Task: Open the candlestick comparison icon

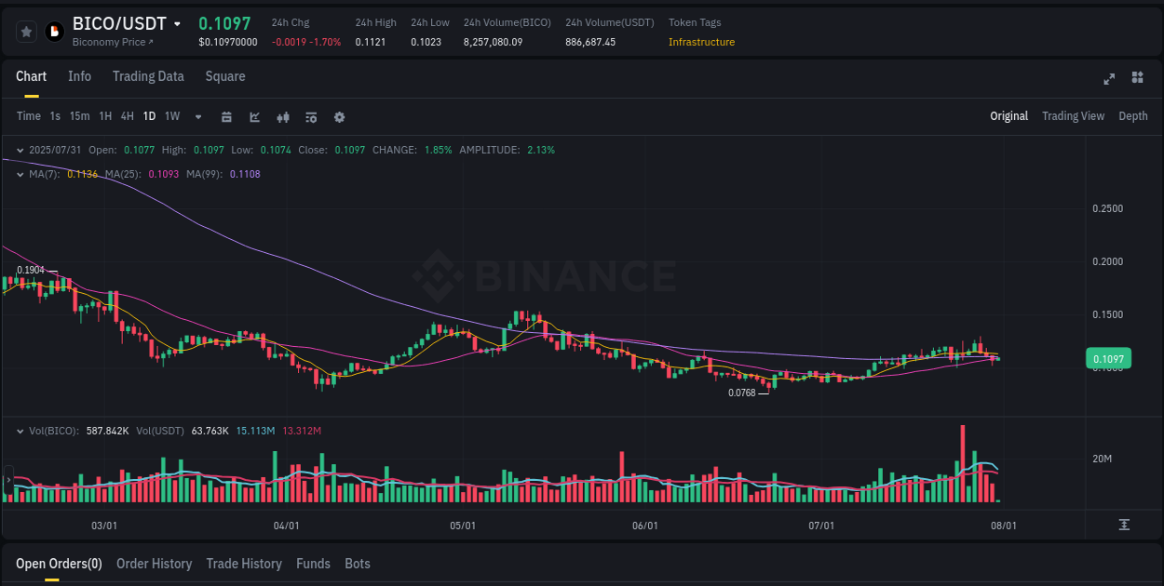Action: (x=282, y=116)
